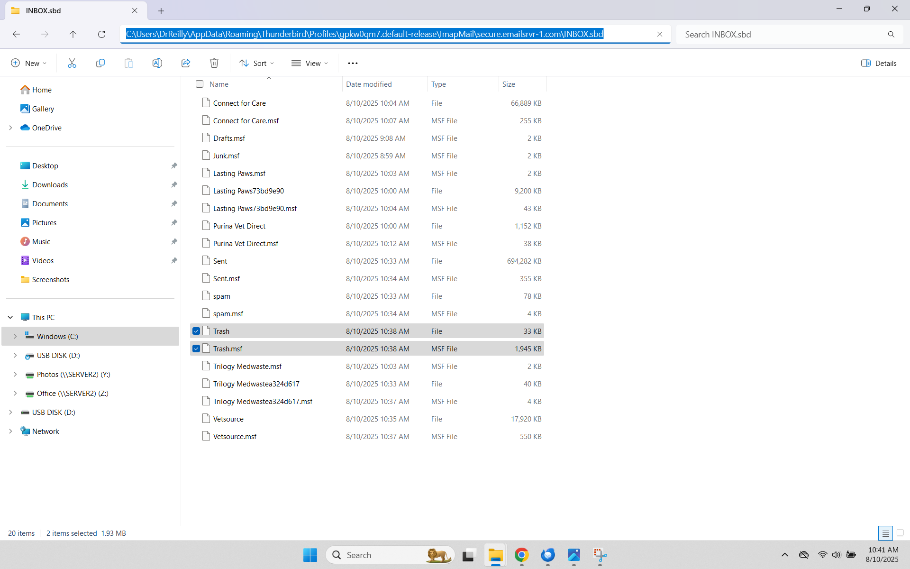Screen dimensions: 910x569
Task: Click the Cut scissors icon
Action: click(x=72, y=63)
